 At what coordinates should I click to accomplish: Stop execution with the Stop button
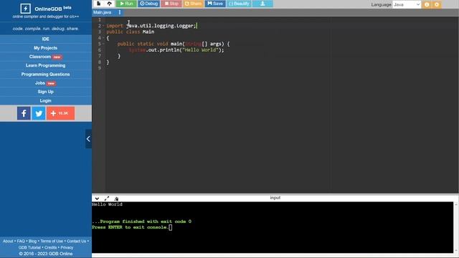point(171,4)
